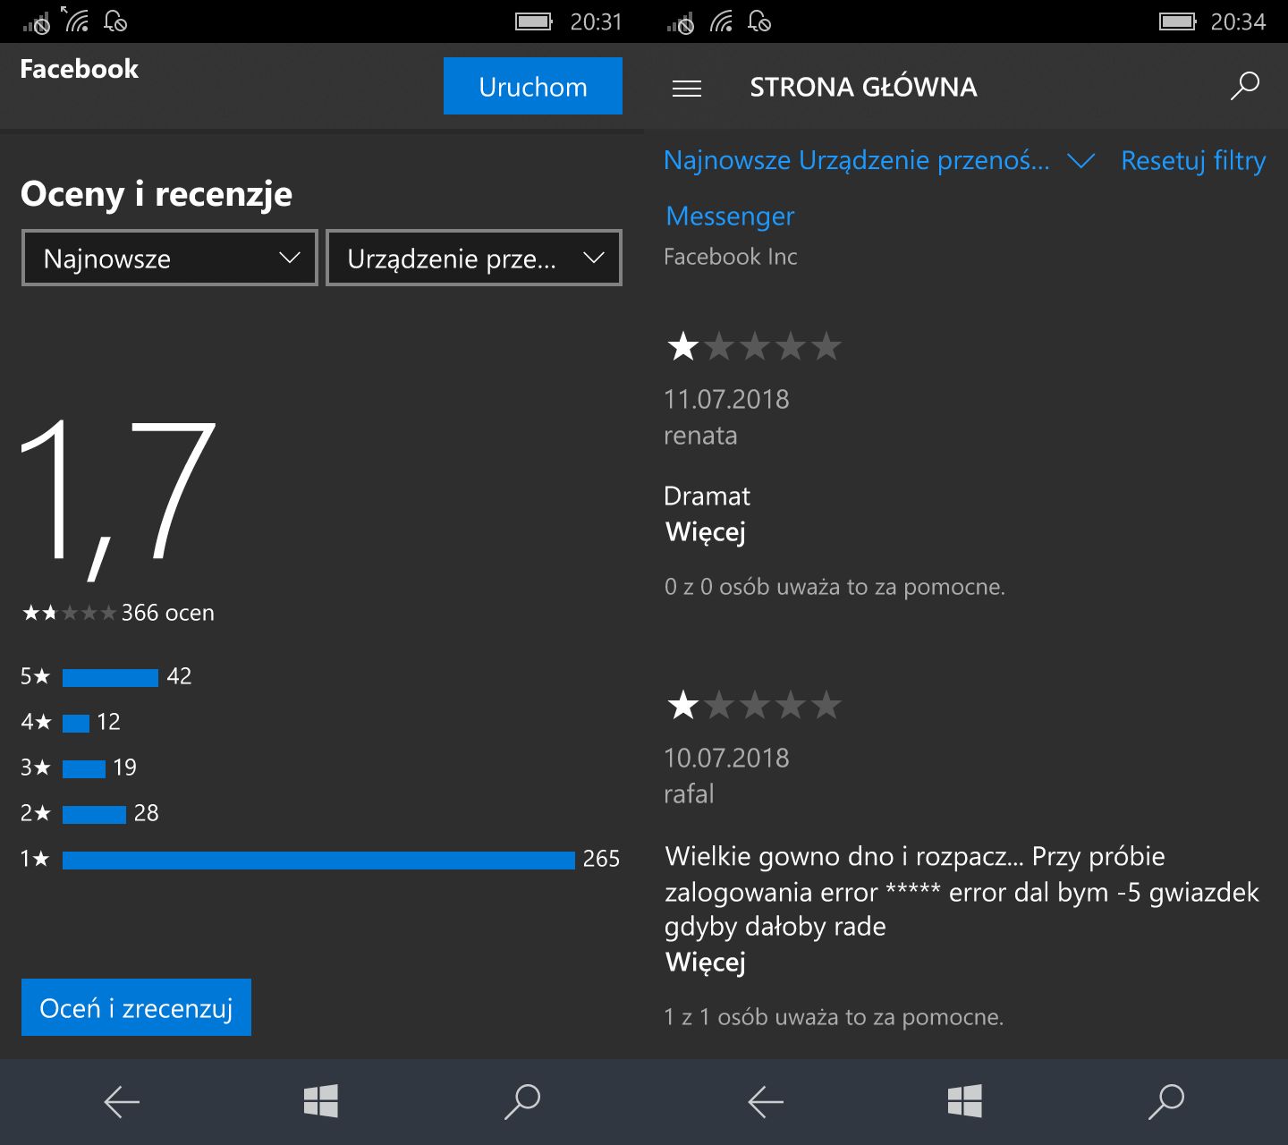Screen dimensions: 1288x1145
Task: Select the 5-star rating bar with 42 votes
Action: (x=110, y=677)
